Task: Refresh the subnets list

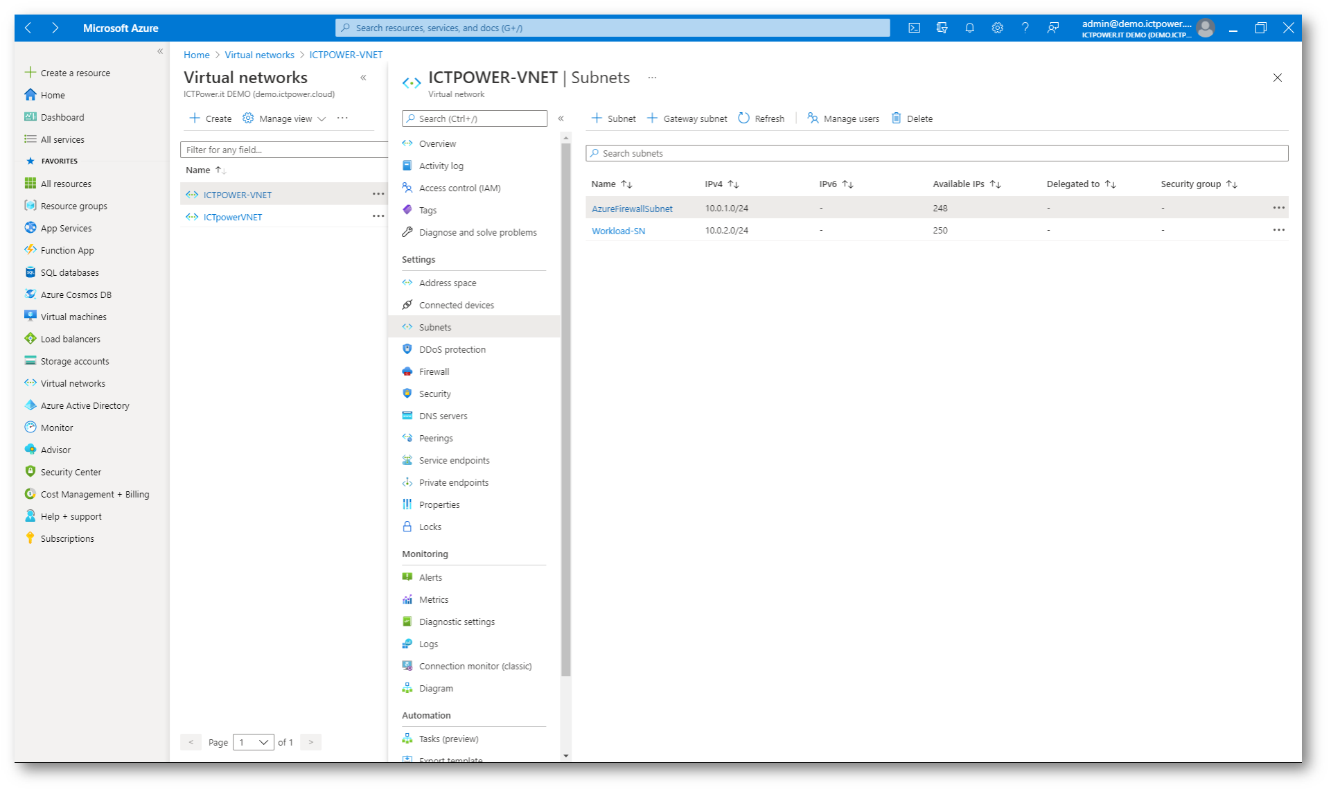Action: coord(761,118)
